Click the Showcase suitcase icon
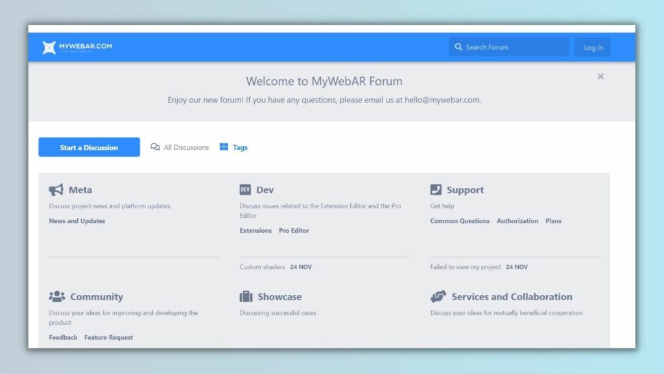The height and width of the screenshot is (374, 664). tap(246, 297)
